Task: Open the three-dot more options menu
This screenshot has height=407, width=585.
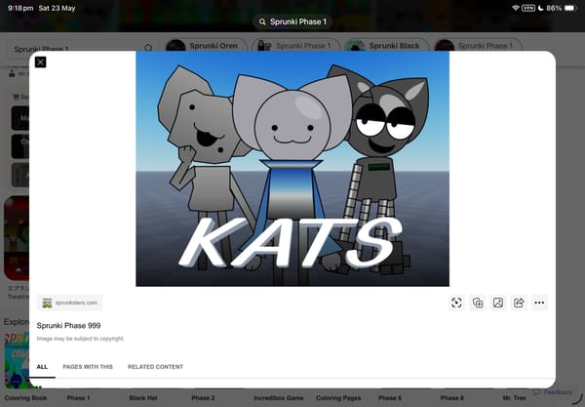Action: pyautogui.click(x=539, y=303)
